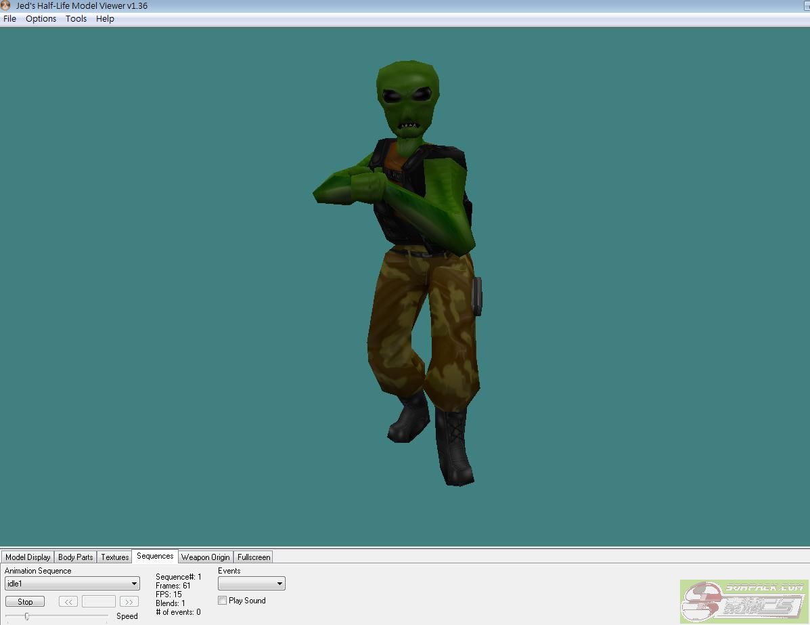Click the previous frame << button
The height and width of the screenshot is (625, 810).
[x=68, y=601]
